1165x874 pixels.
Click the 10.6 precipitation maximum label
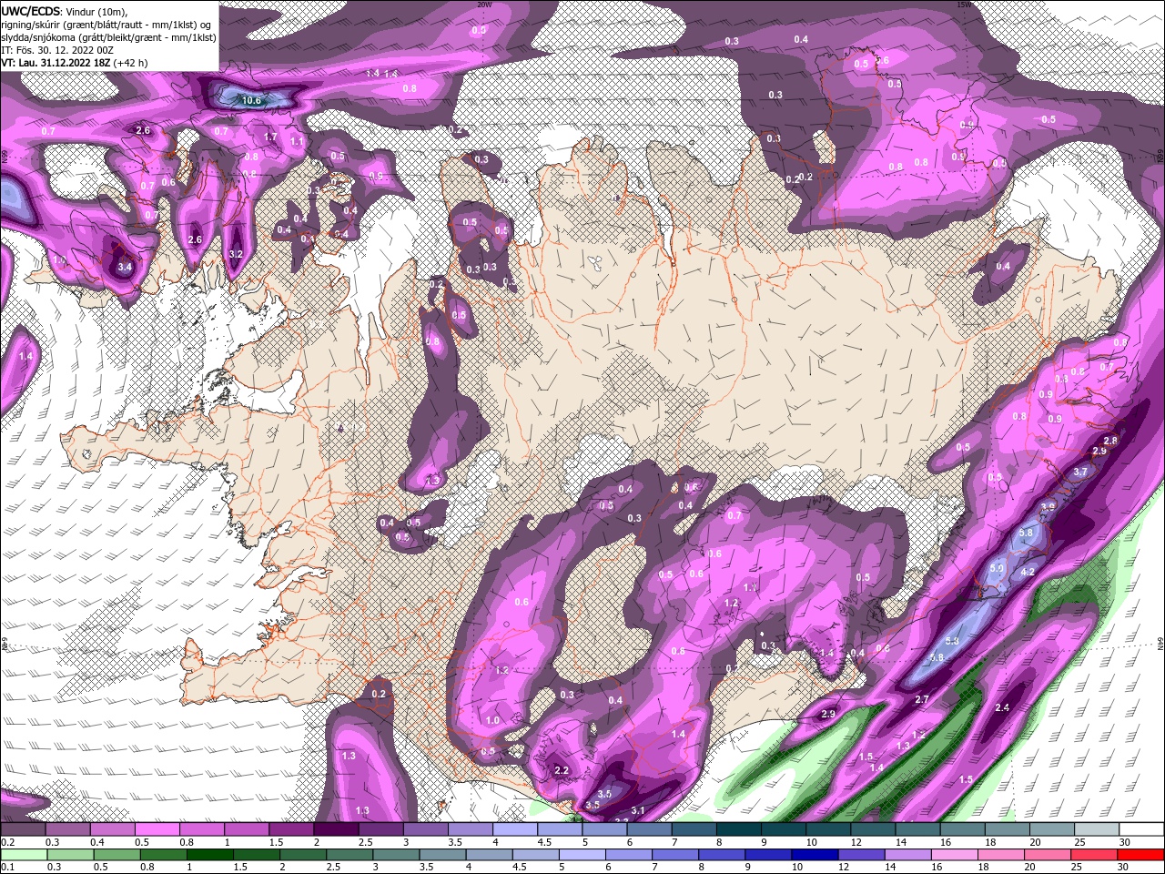click(x=250, y=101)
